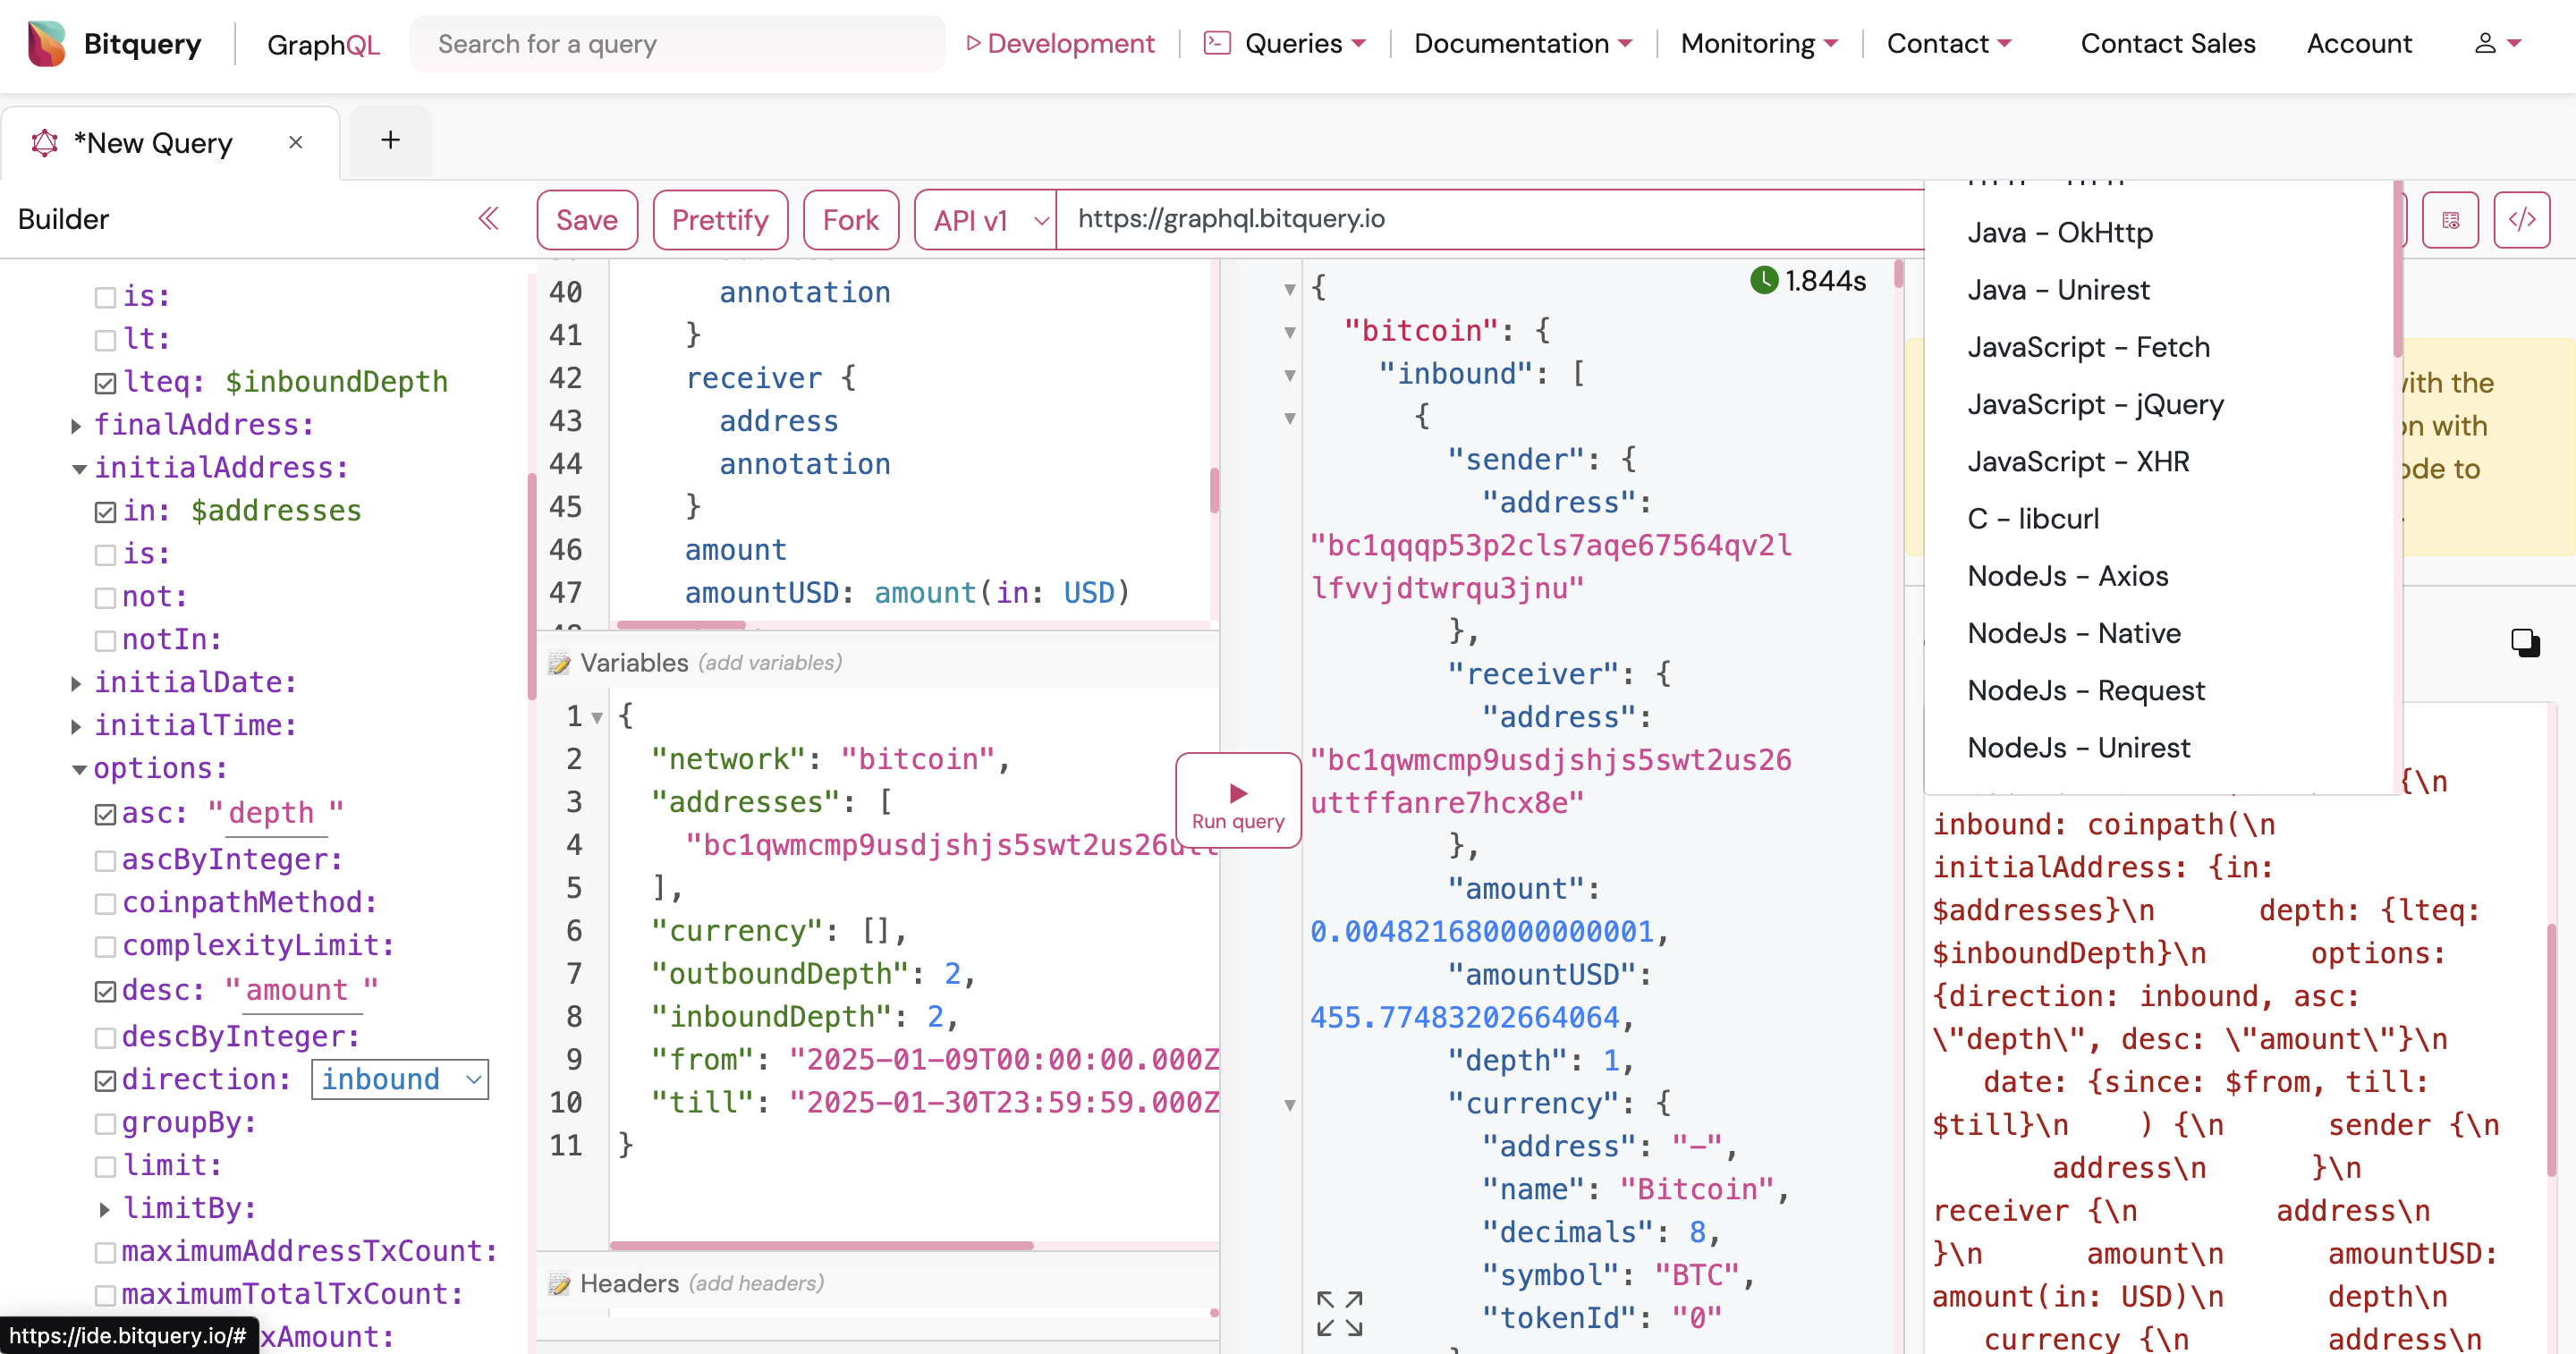Screen dimensions: 2576x1354
Task: Uncheck the "desc: amount" checkbox
Action: tap(106, 991)
